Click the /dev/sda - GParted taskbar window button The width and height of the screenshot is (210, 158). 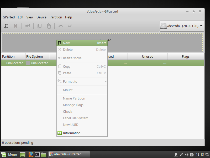click(x=69, y=154)
